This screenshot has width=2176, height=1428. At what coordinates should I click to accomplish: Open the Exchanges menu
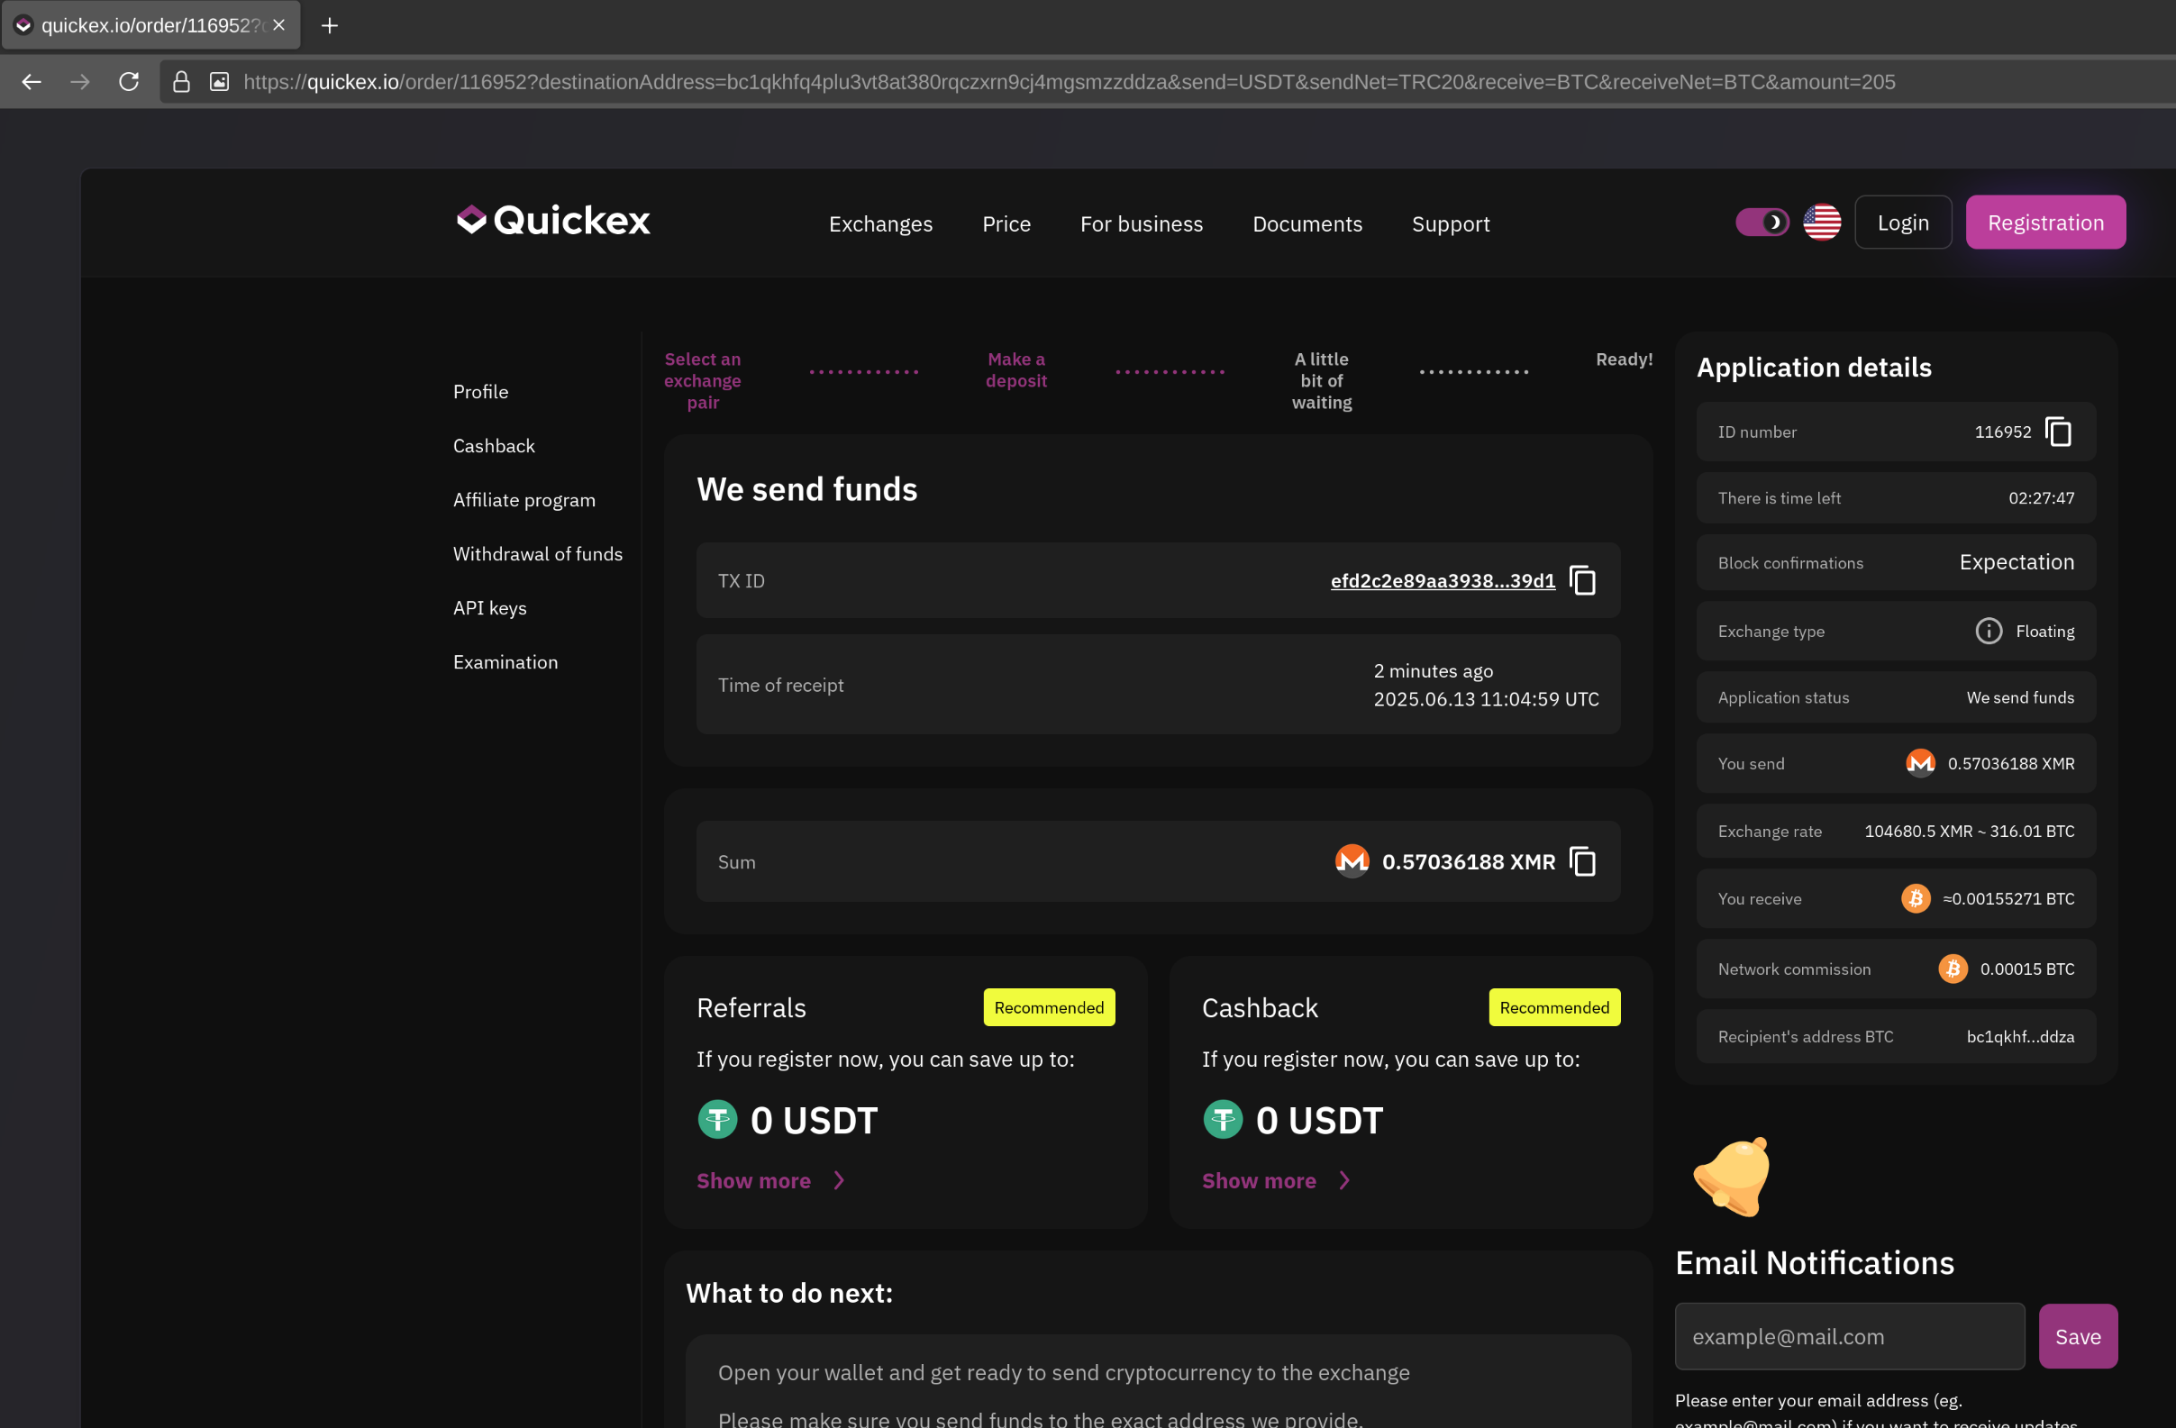click(x=880, y=224)
